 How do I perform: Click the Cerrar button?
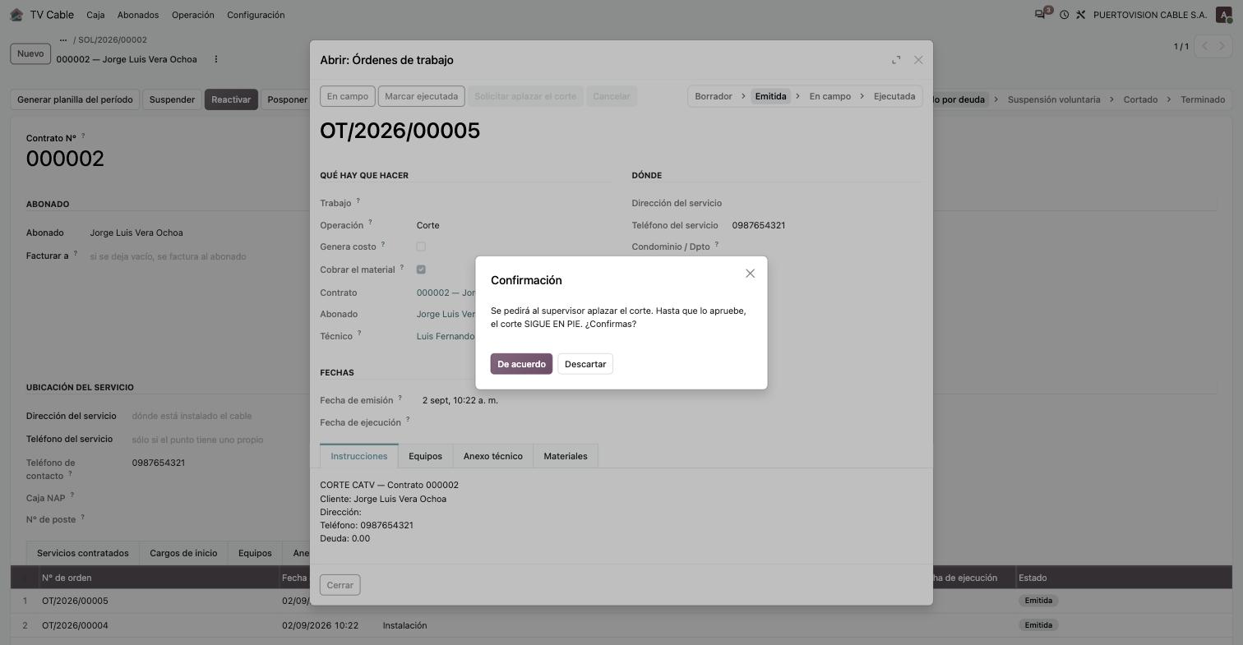tap(340, 585)
